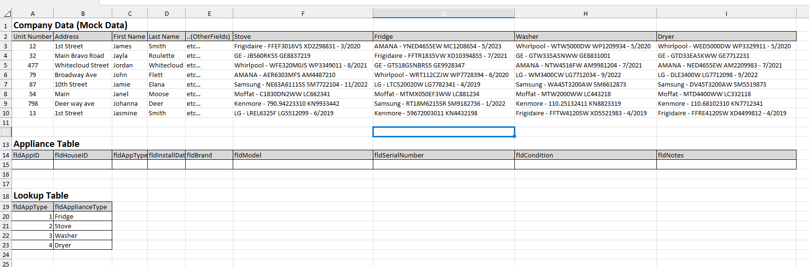The height and width of the screenshot is (267, 809).
Task: Select the LG WM3400CW washer cell
Action: [585, 75]
